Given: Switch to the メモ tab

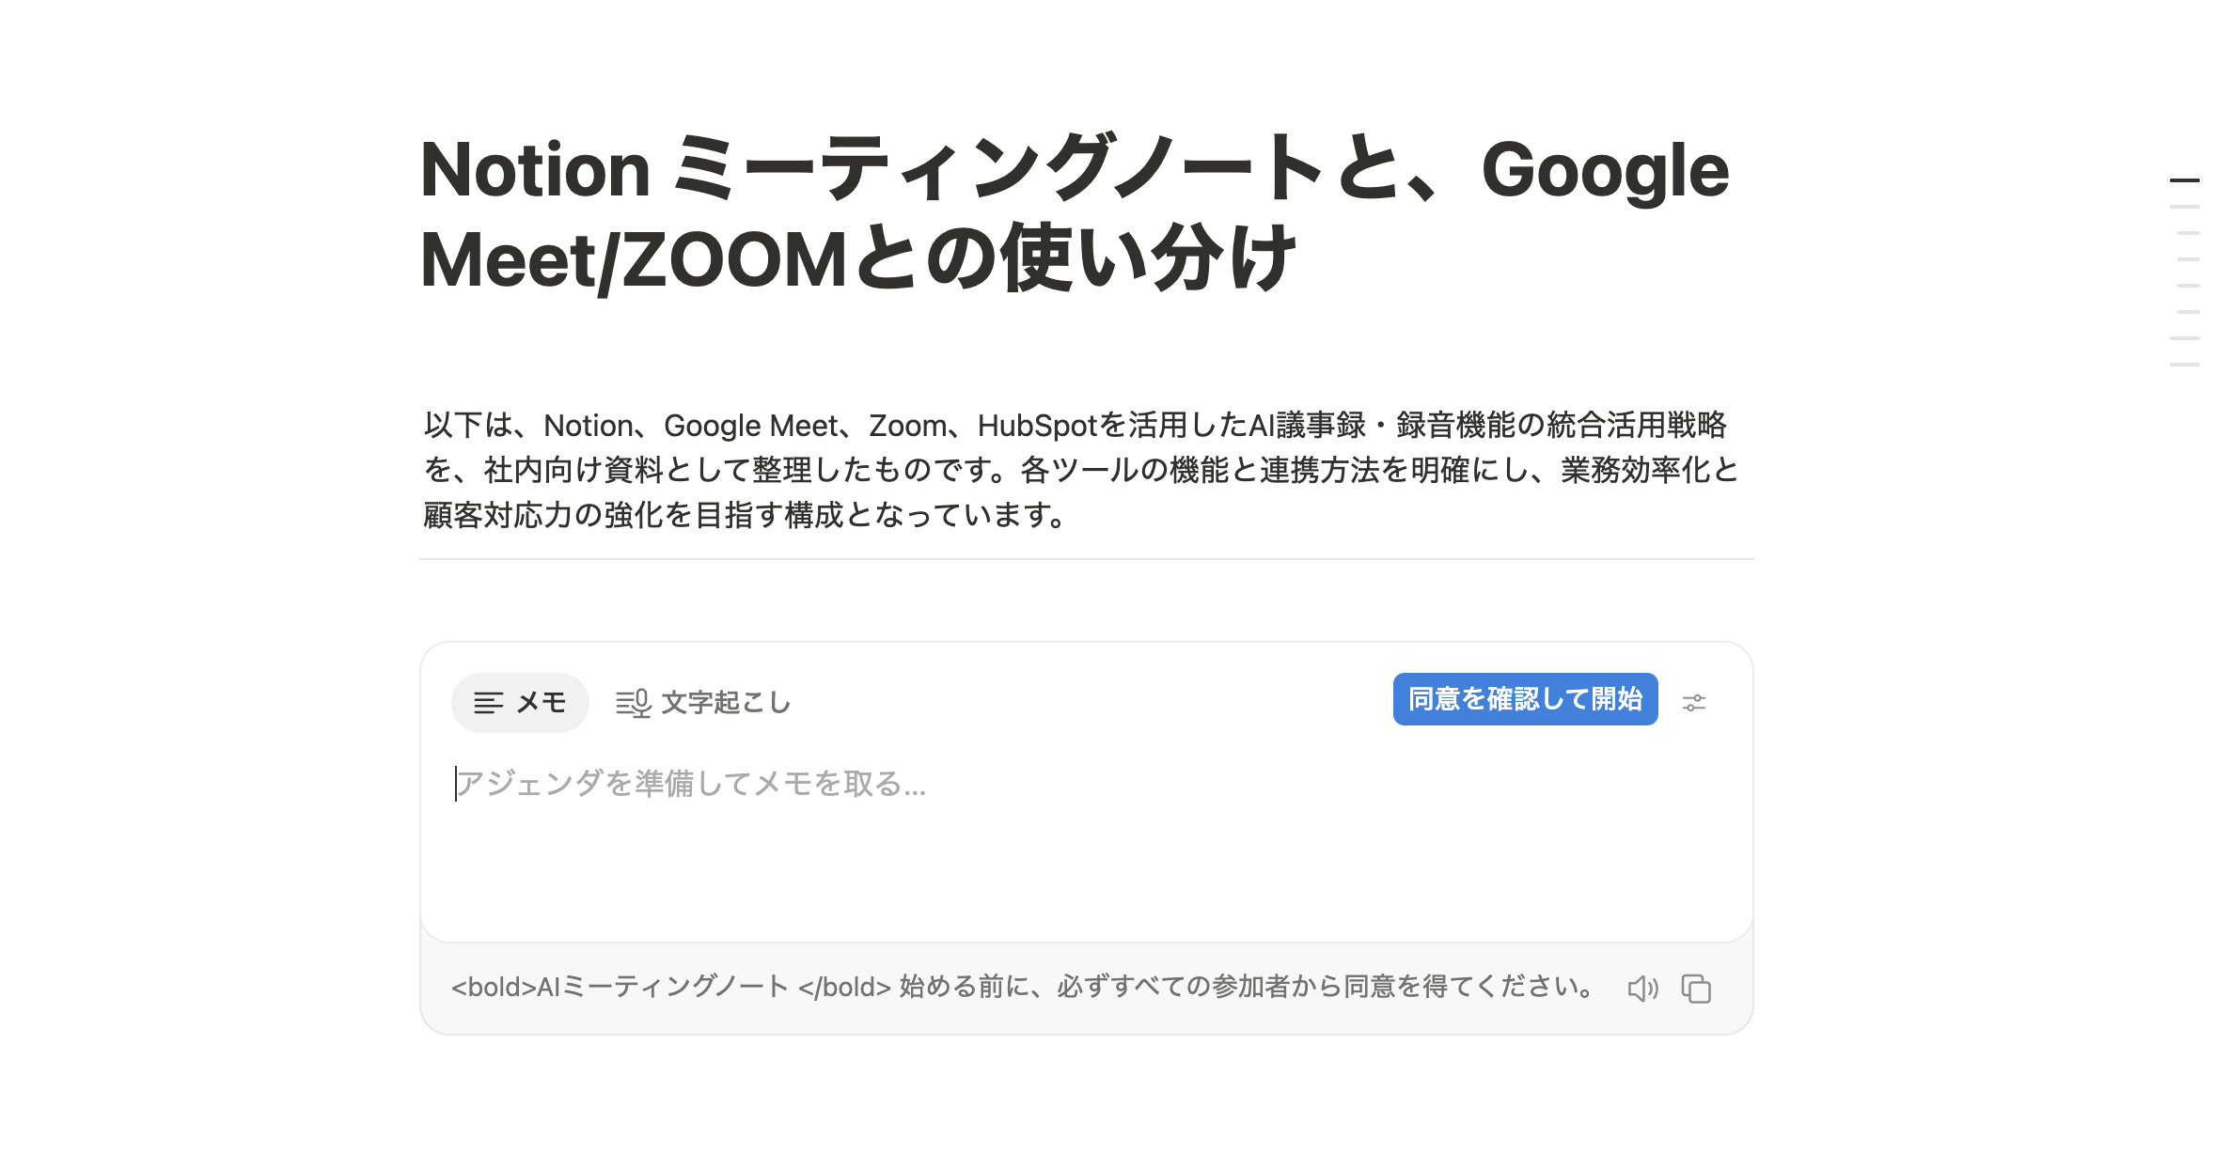Looking at the screenshot, I should click(x=520, y=702).
